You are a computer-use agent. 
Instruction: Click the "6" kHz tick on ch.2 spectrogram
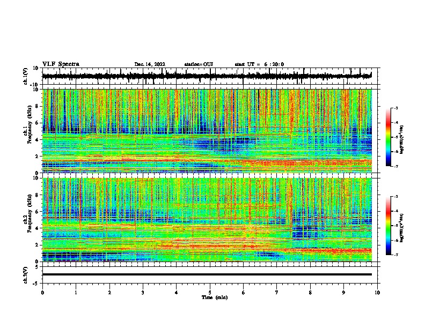pos(37,212)
